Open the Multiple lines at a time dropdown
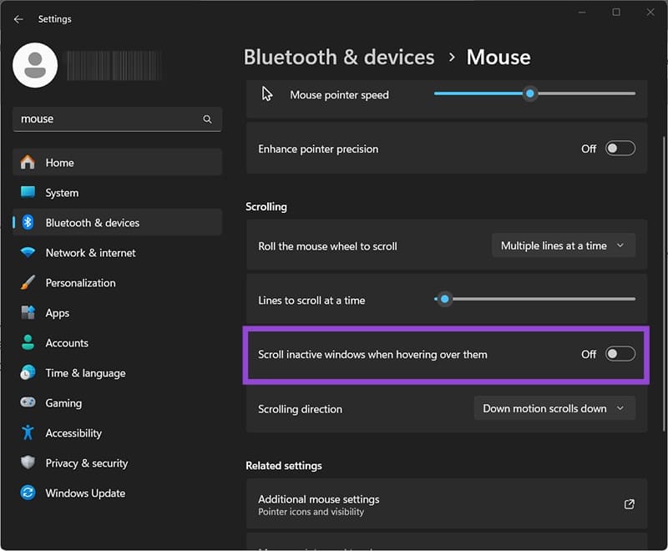This screenshot has height=551, width=668. (x=564, y=245)
